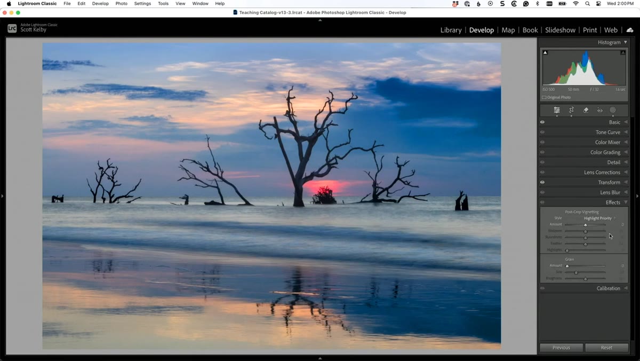Viewport: 640px width, 361px height.
Task: Select the Edit sliders tool icon
Action: point(557,110)
